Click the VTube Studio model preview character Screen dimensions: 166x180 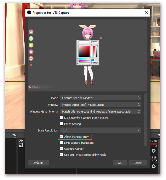(87, 55)
